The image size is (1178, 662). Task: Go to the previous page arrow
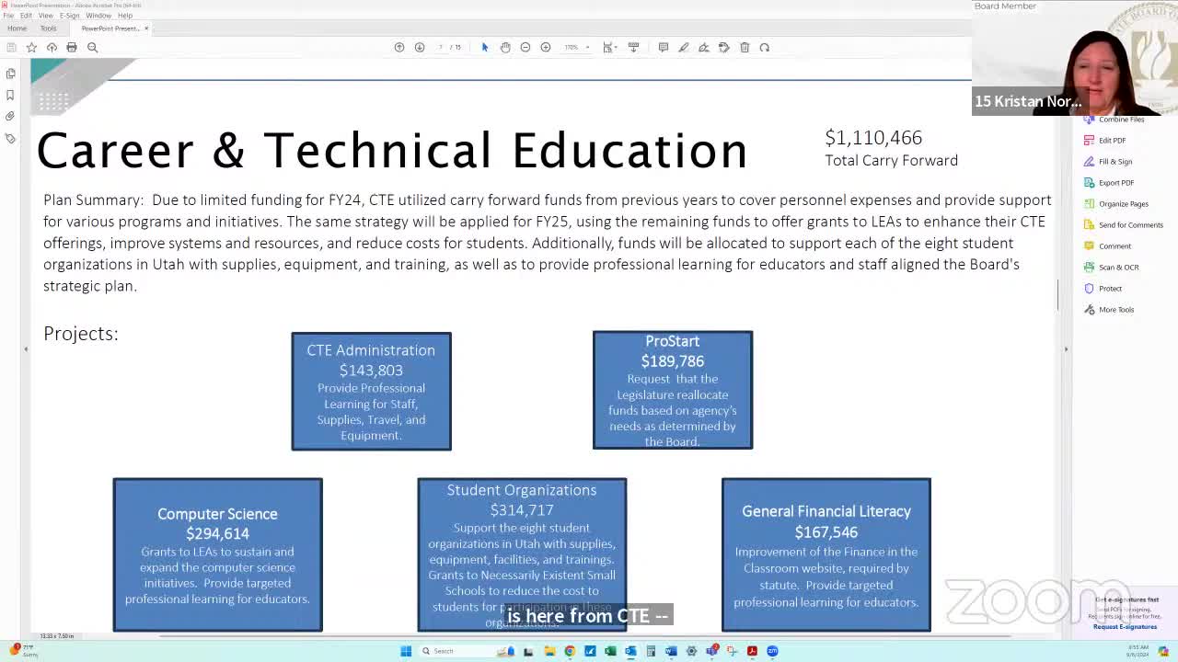coord(399,47)
